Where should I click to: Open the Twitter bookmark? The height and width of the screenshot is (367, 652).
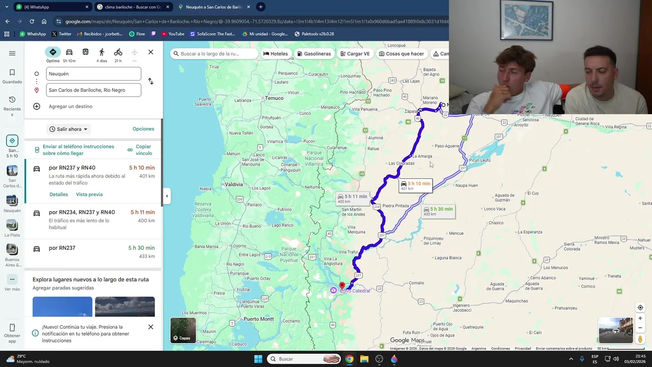(x=62, y=34)
